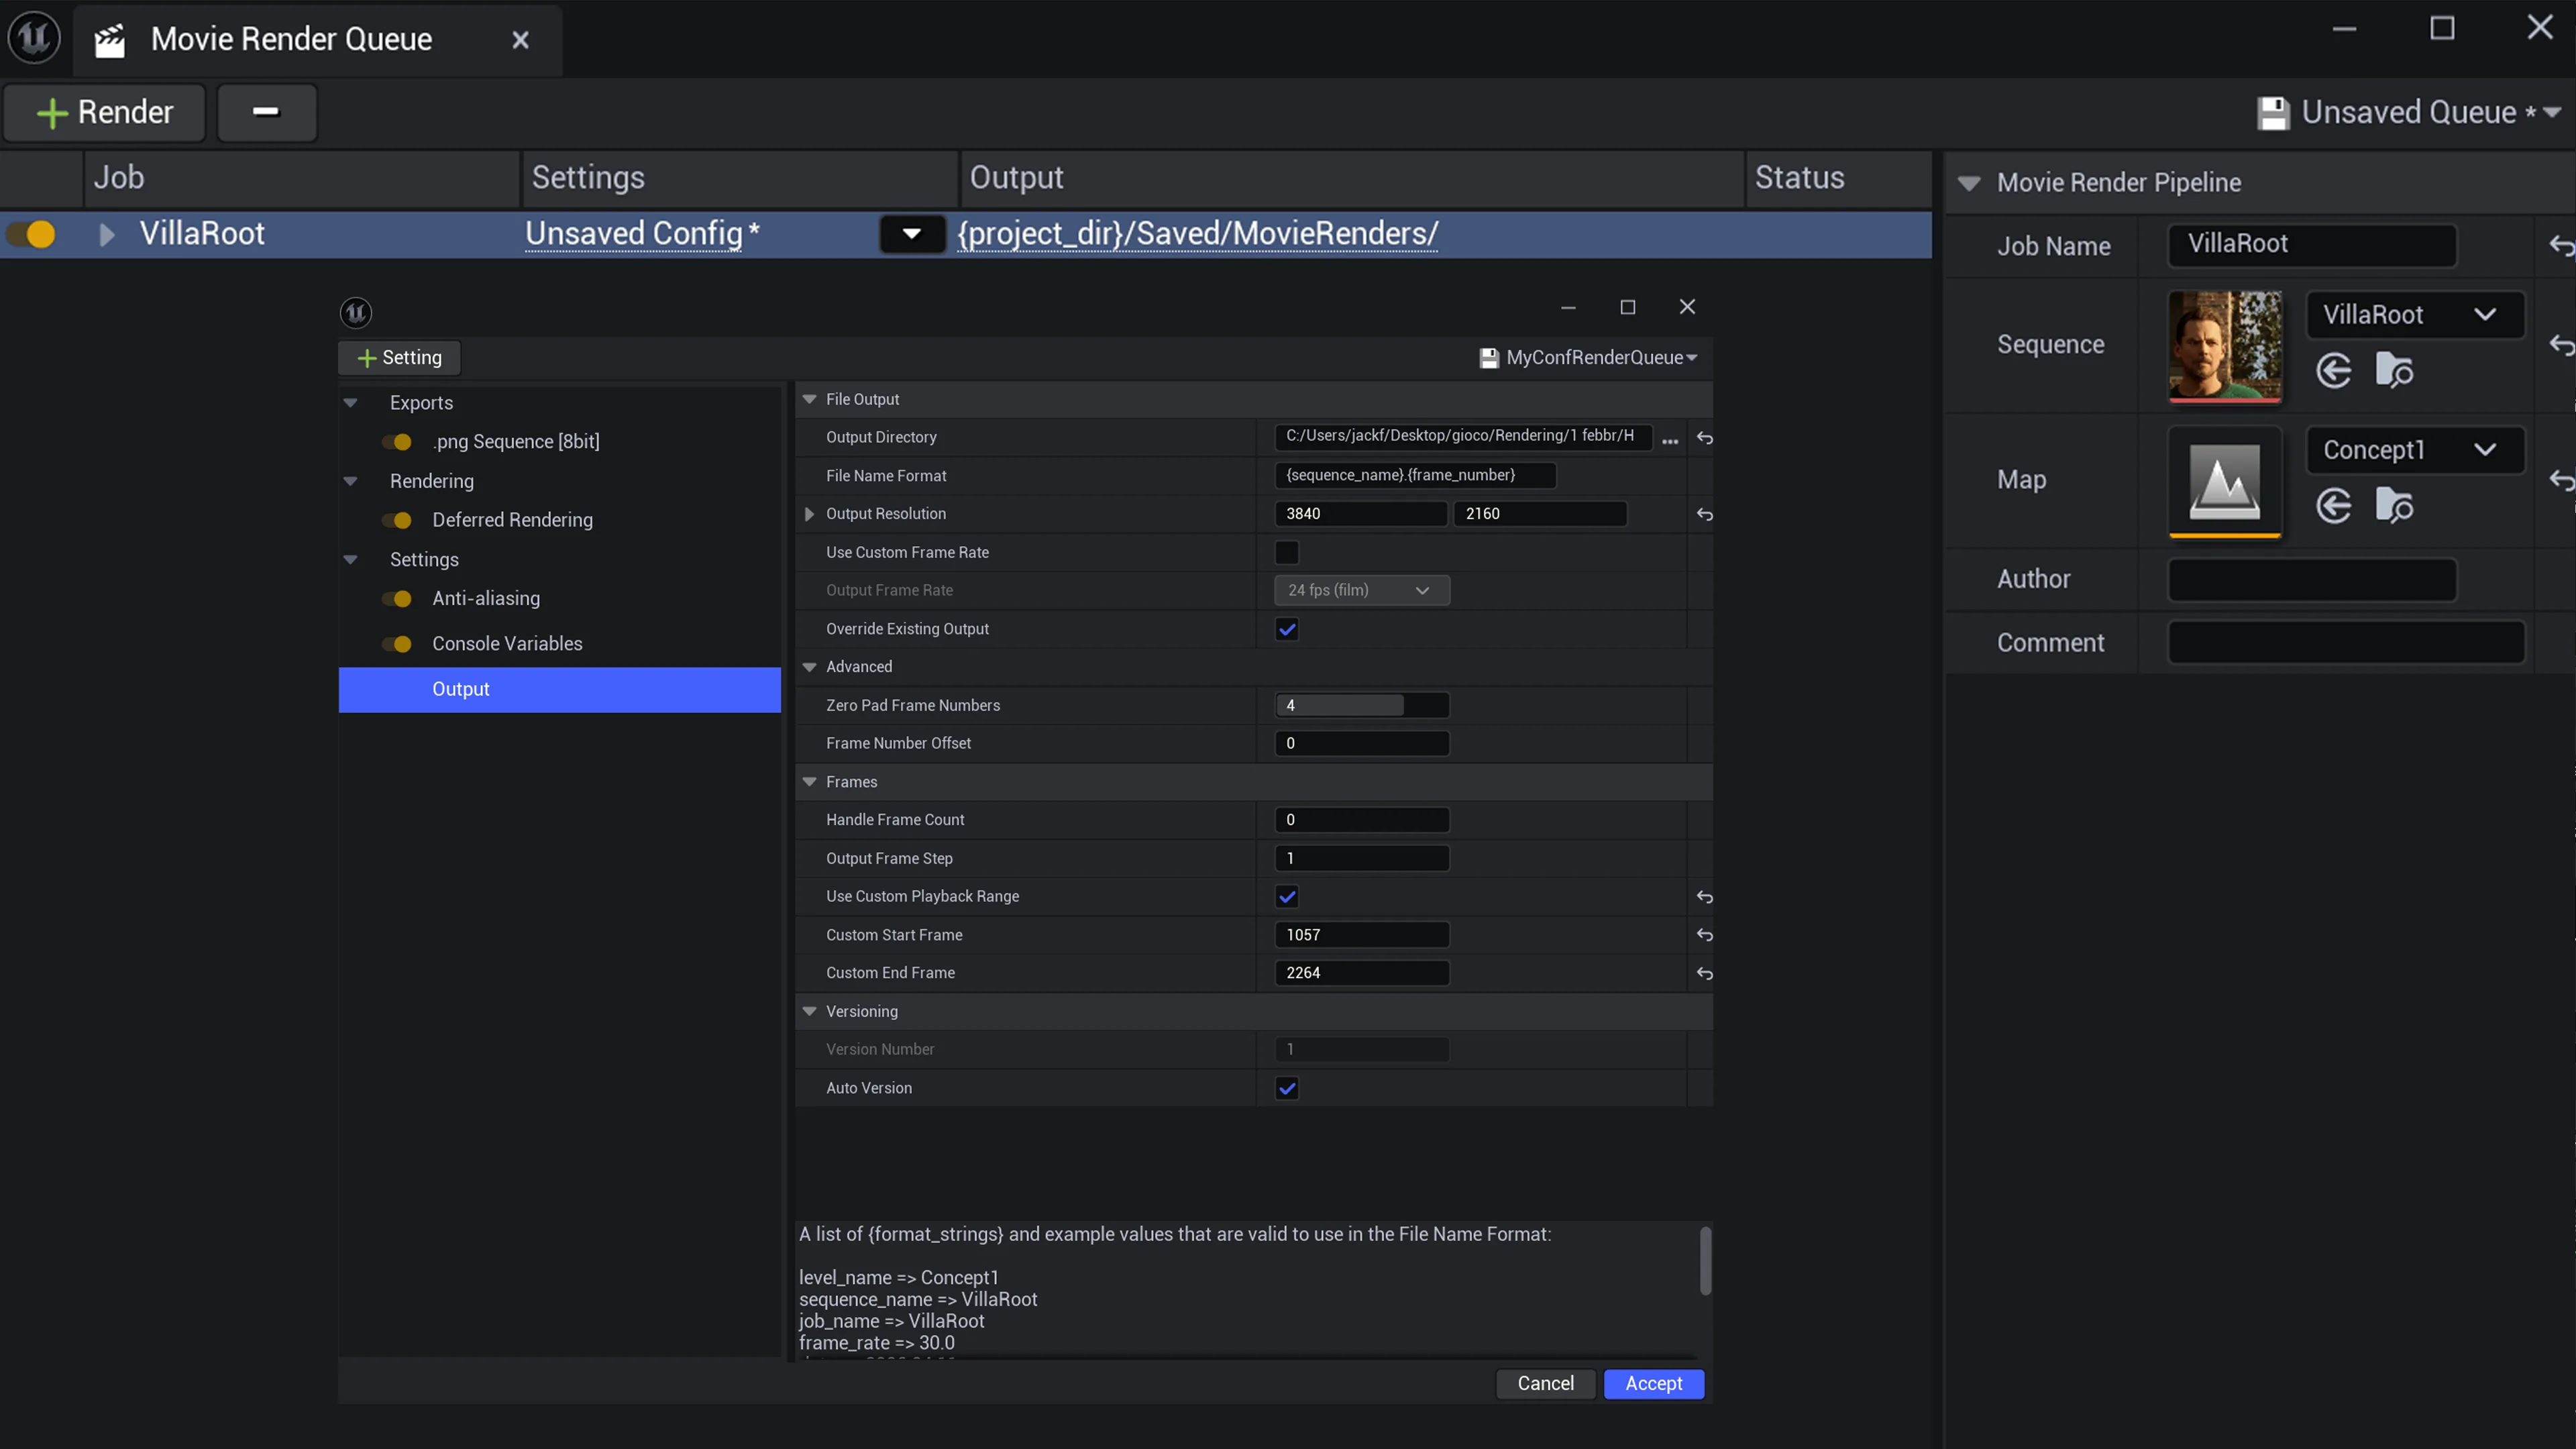Browse to the Map asset in Content Browser
The image size is (2576, 1449).
point(2394,506)
